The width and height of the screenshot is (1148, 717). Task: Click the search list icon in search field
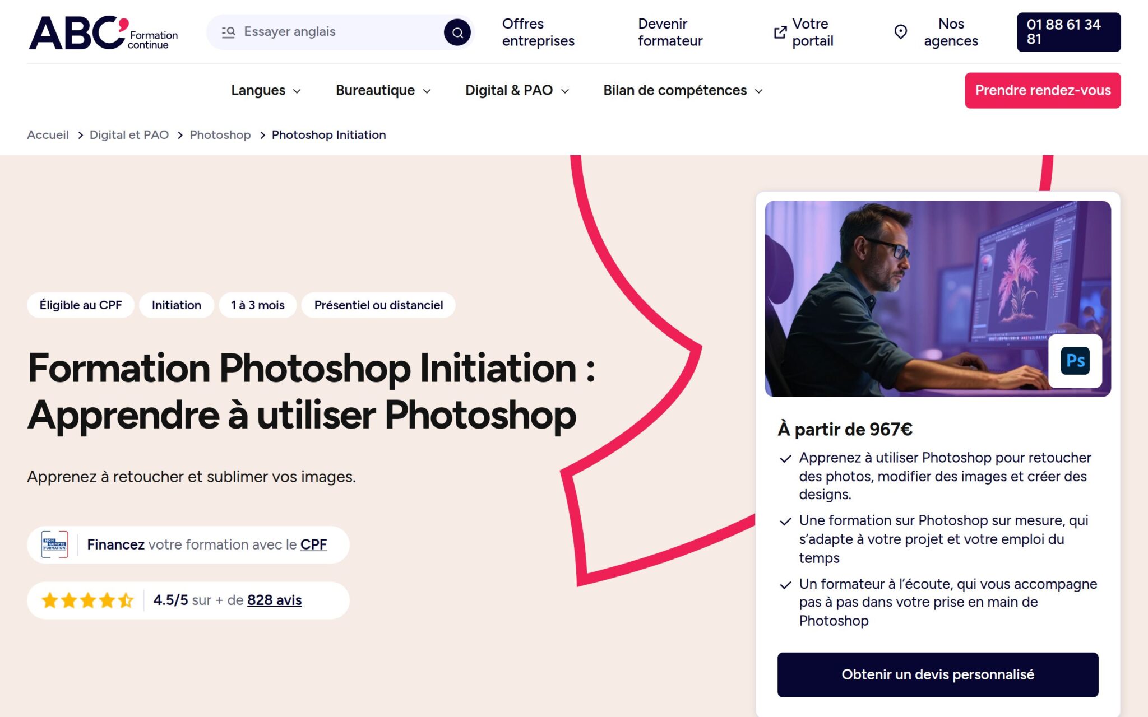(x=228, y=32)
